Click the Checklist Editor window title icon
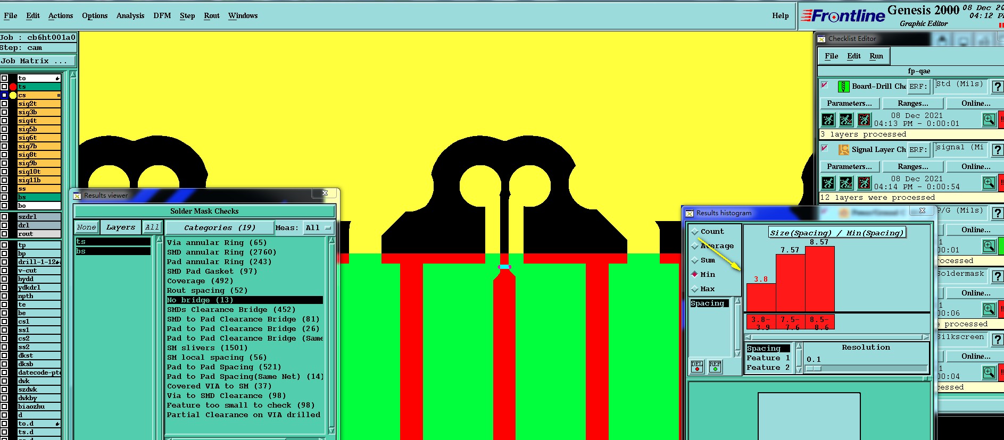The width and height of the screenshot is (1004, 440). click(x=822, y=39)
